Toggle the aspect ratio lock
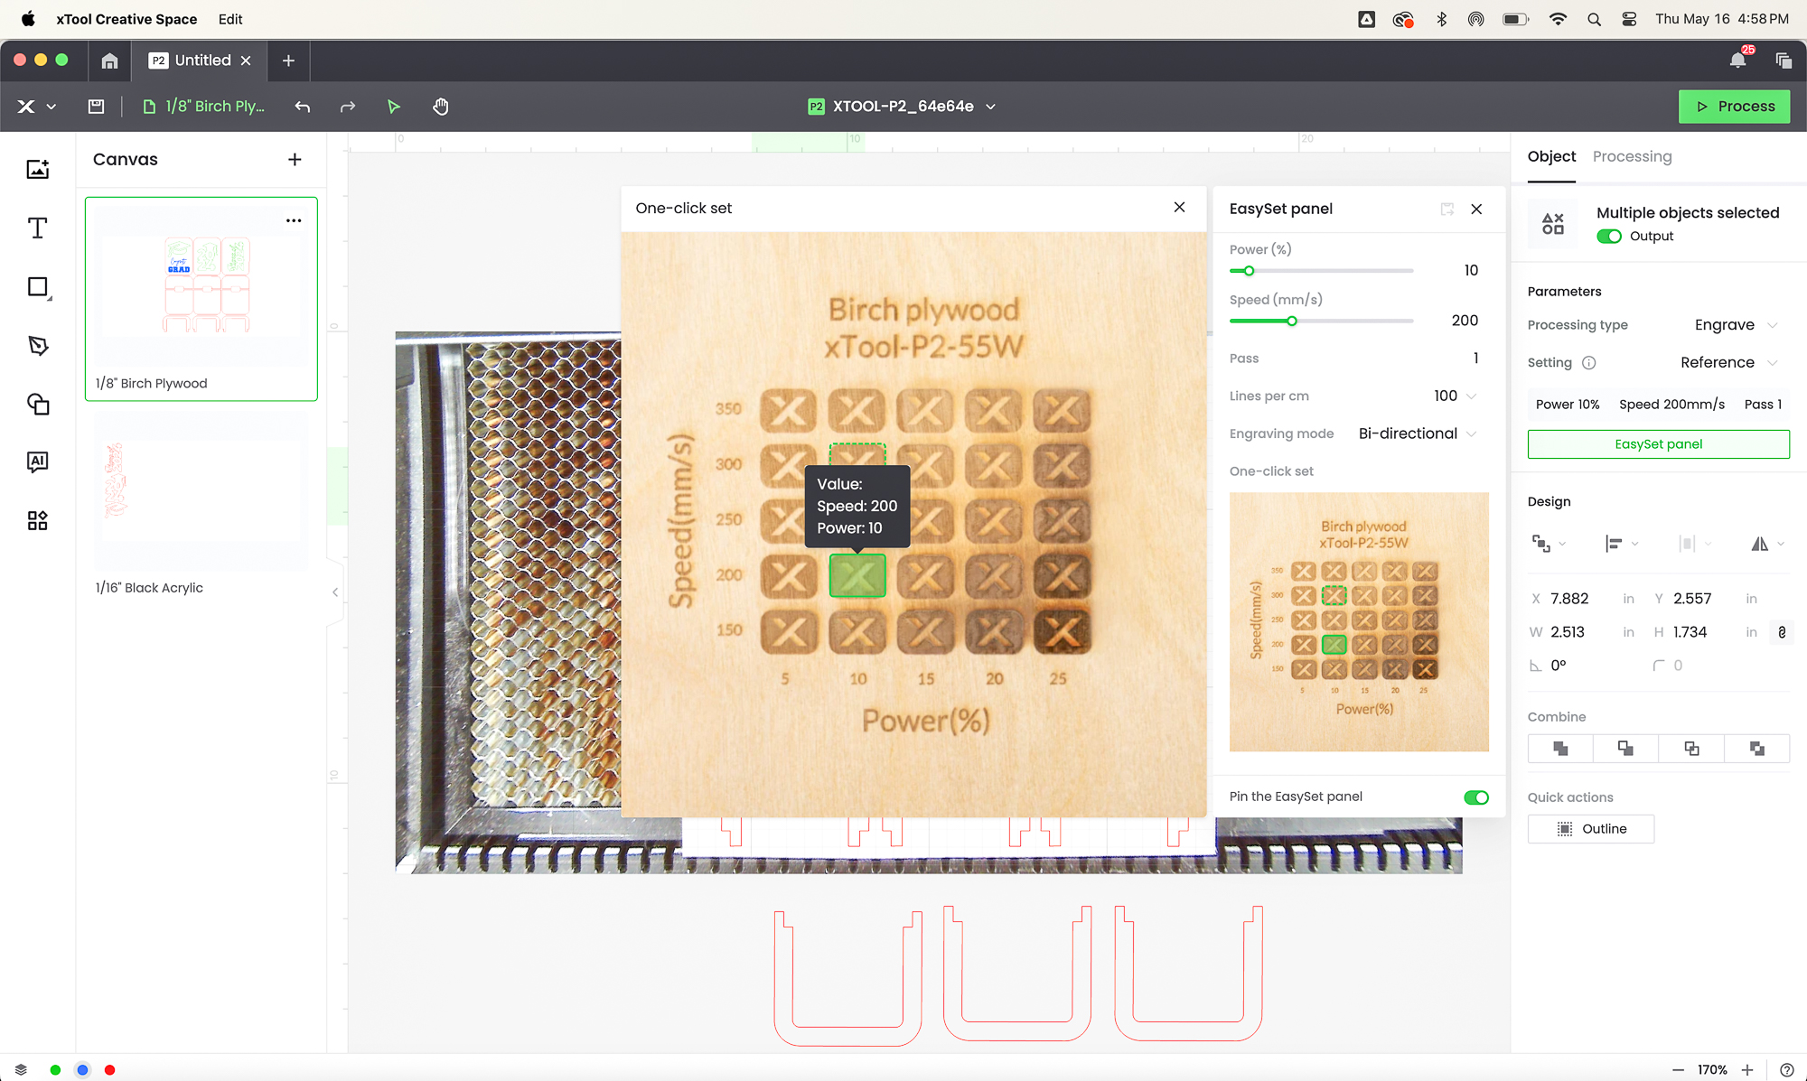Viewport: 1807px width, 1081px height. coord(1781,632)
